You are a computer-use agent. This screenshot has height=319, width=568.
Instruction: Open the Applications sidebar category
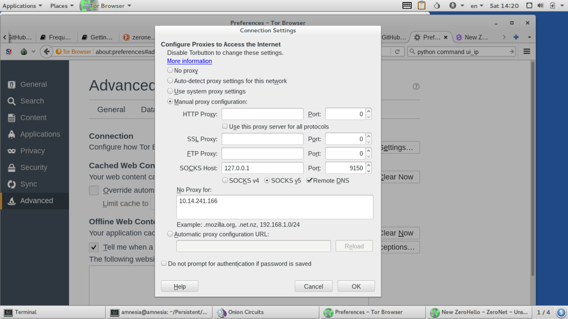point(35,134)
